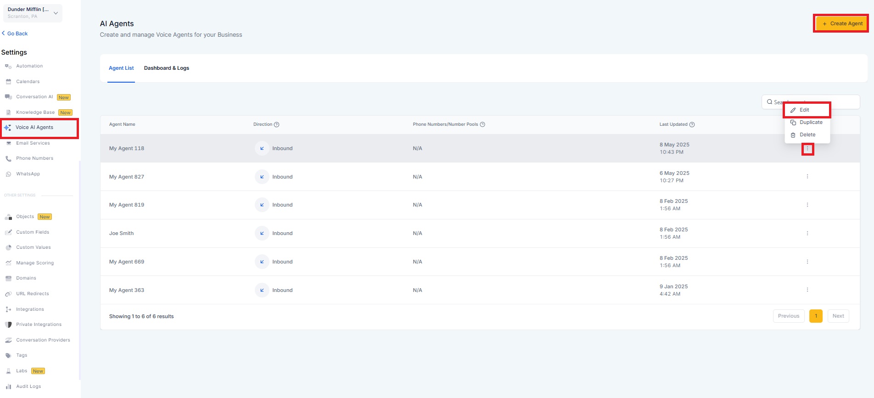Click the inbound arrow icon for My Agent 363

262,290
